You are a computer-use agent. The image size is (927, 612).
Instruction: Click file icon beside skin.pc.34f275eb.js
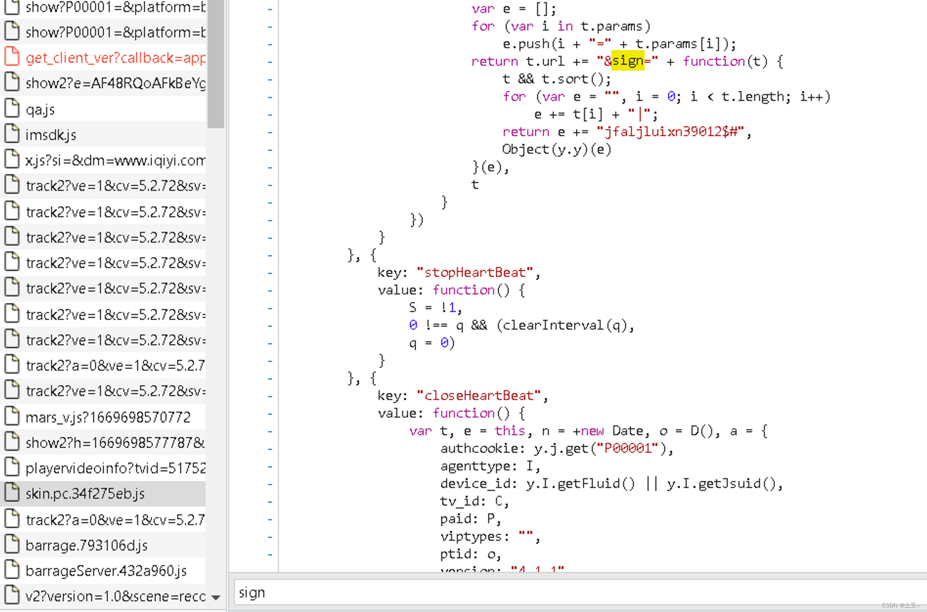pyautogui.click(x=12, y=493)
